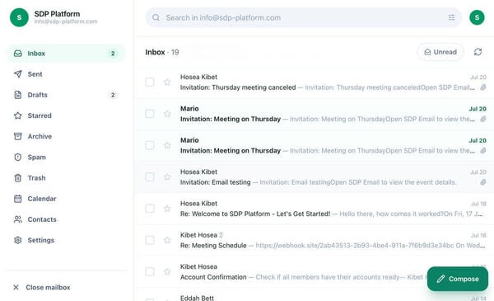Star the Email testing invitation
This screenshot has height=301, width=494.
167,176
